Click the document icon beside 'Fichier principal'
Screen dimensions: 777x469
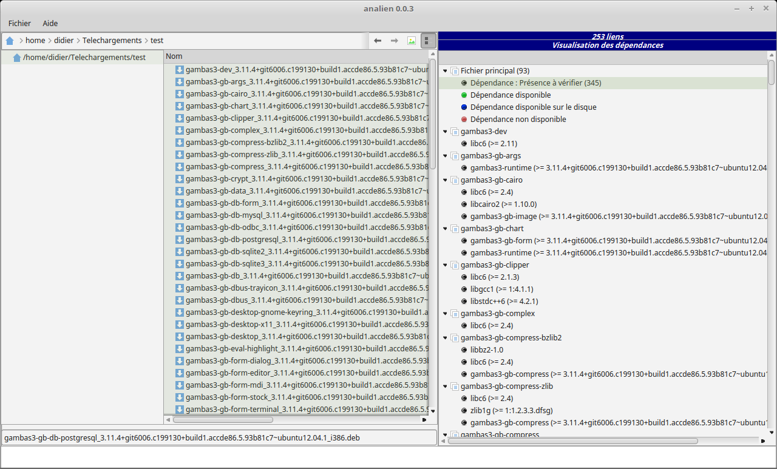(x=454, y=70)
